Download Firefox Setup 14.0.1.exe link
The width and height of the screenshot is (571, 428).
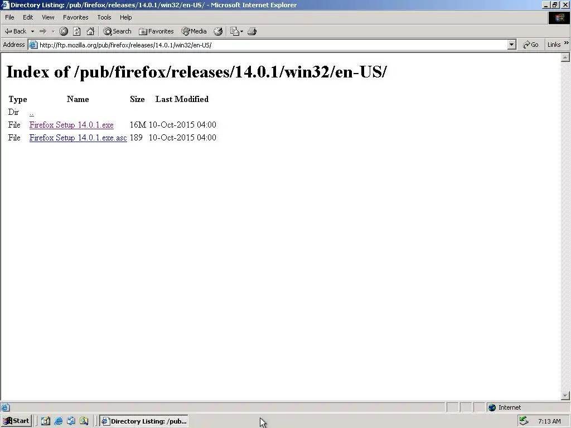point(71,125)
